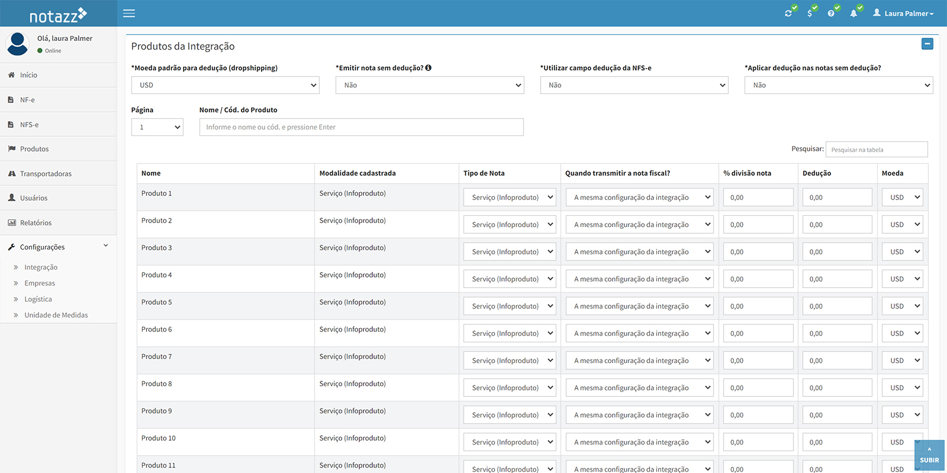The width and height of the screenshot is (947, 473).
Task: Click the Online status indicator
Action: tap(49, 51)
